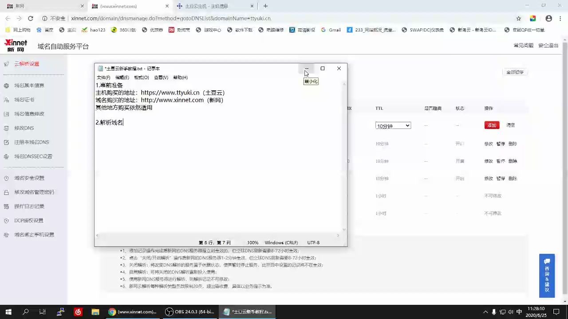Screen dimensions: 568x319
Task: Close the (www.xinnet.com) browser tab
Action: point(167,6)
